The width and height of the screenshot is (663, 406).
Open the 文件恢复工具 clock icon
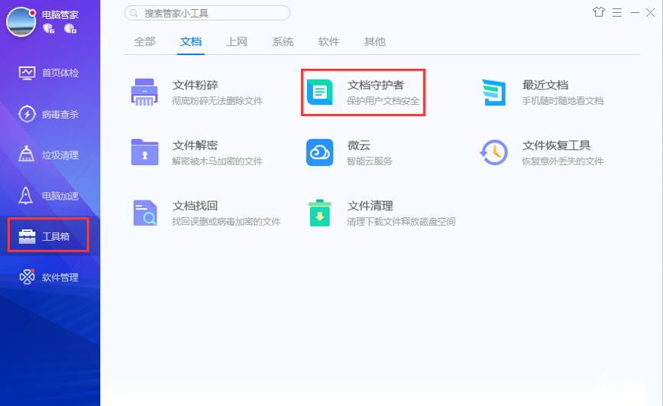[x=494, y=152]
